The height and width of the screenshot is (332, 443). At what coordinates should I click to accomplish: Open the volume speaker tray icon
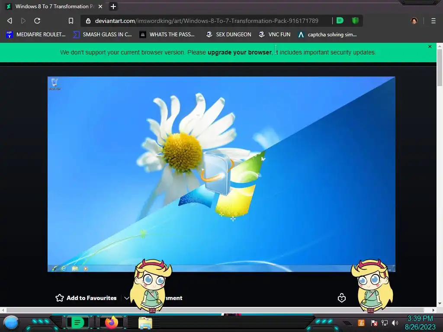pyautogui.click(x=395, y=322)
